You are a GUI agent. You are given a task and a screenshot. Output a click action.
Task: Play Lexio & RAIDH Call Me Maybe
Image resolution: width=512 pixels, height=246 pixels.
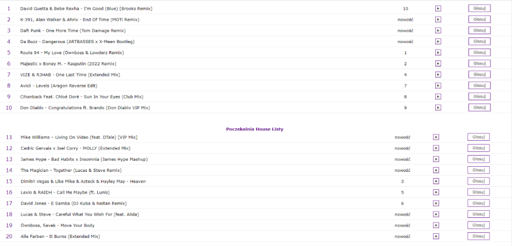coord(436,192)
